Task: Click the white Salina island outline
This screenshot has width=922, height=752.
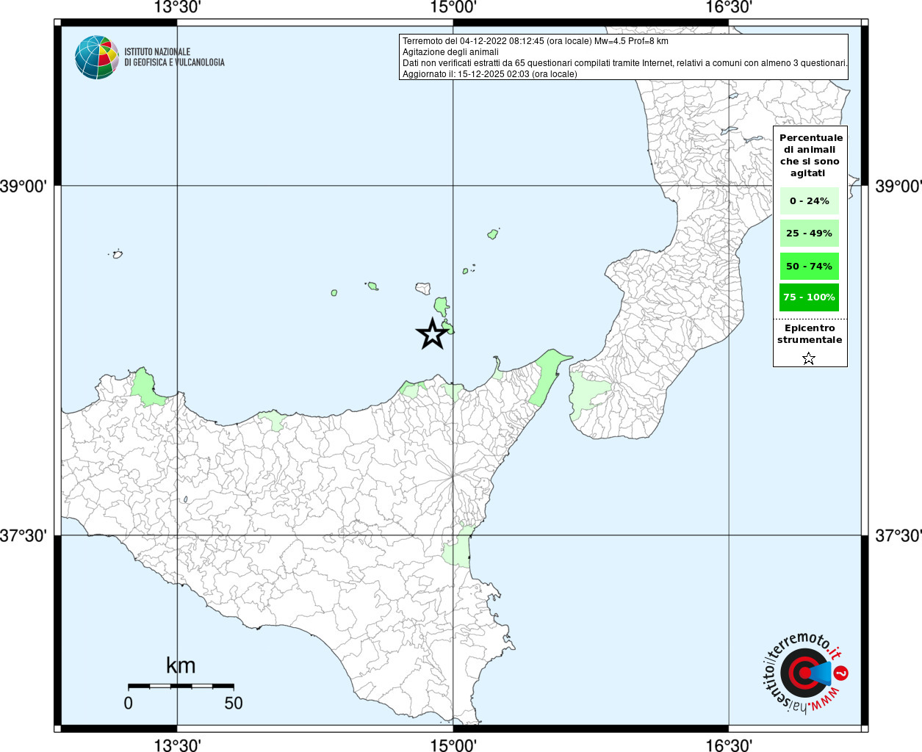Action: (423, 289)
